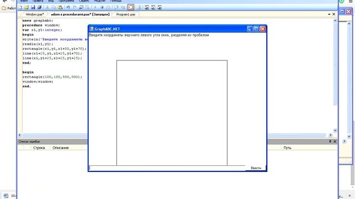Click the code line 'uses graphabc;'
This screenshot has height=199, width=355.
pyautogui.click(x=38, y=20)
